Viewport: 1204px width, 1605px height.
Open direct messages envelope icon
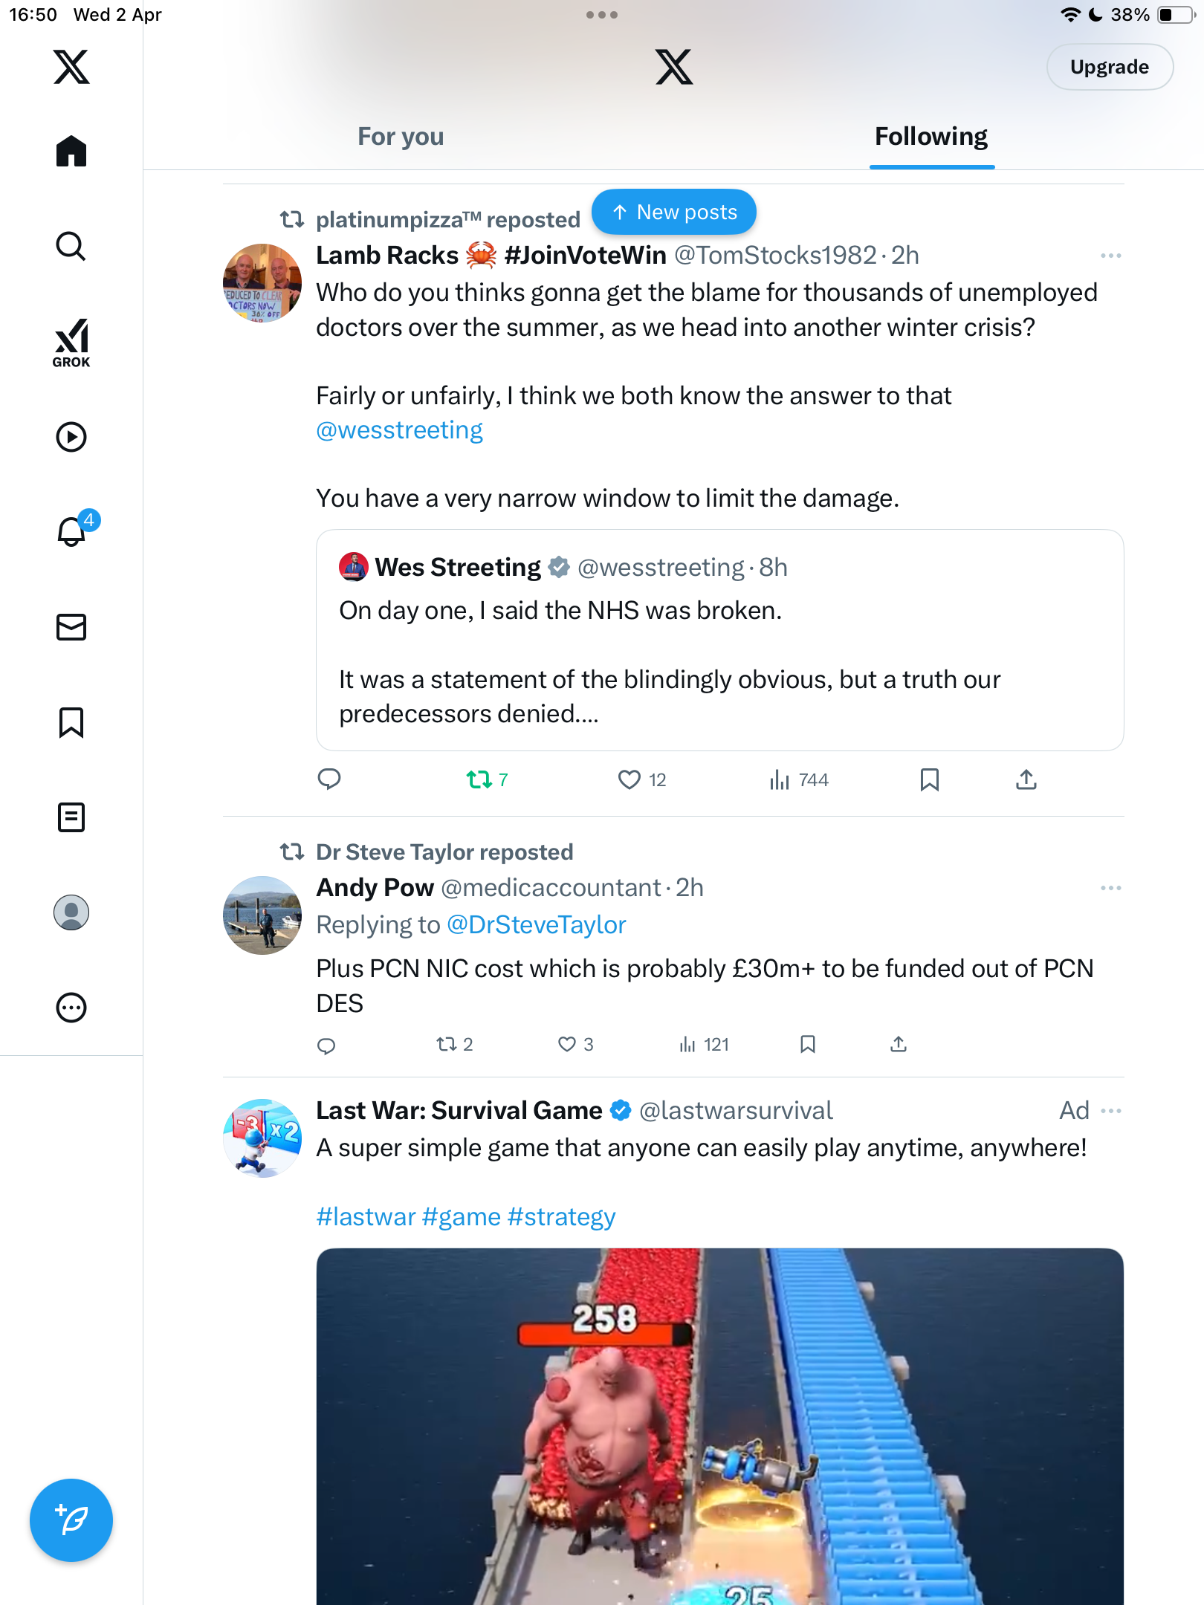pyautogui.click(x=71, y=627)
